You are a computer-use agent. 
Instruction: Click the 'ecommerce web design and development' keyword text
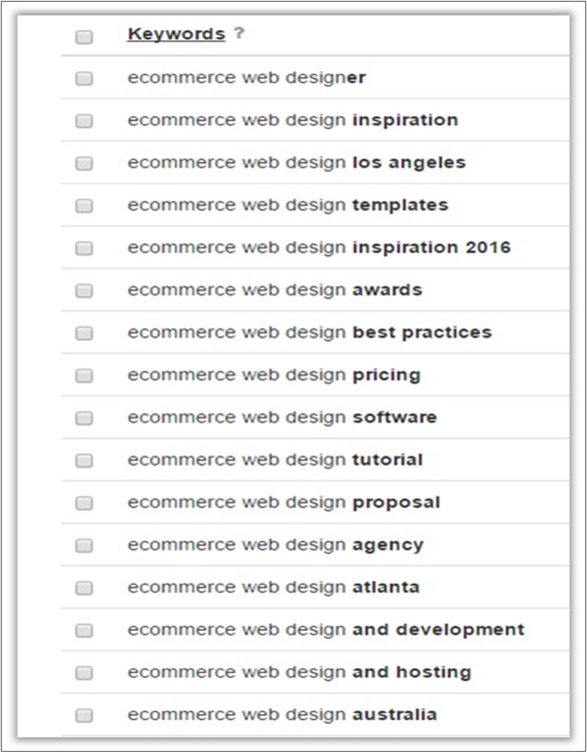(x=326, y=629)
